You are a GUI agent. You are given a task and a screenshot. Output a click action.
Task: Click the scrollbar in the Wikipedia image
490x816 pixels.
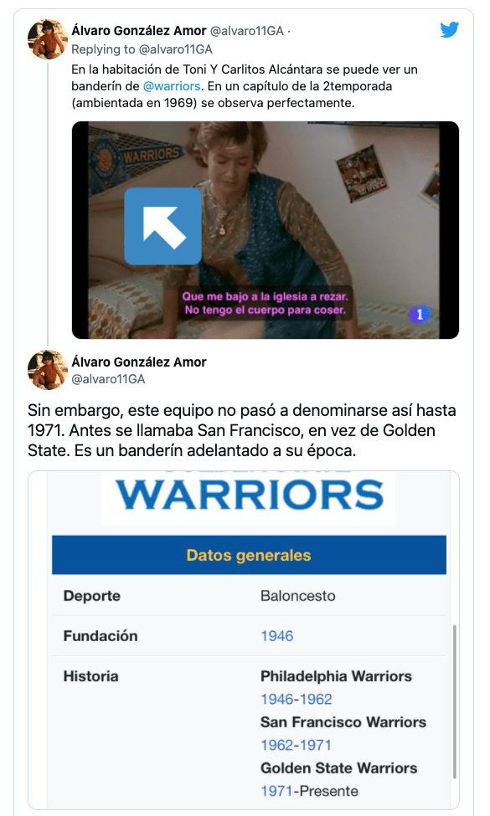[x=455, y=701]
